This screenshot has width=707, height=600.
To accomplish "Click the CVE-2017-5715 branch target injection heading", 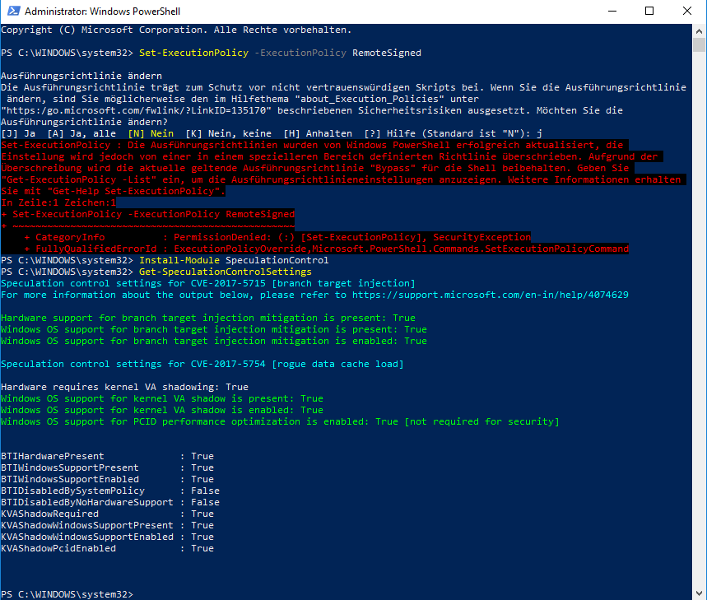I will pyautogui.click(x=208, y=283).
